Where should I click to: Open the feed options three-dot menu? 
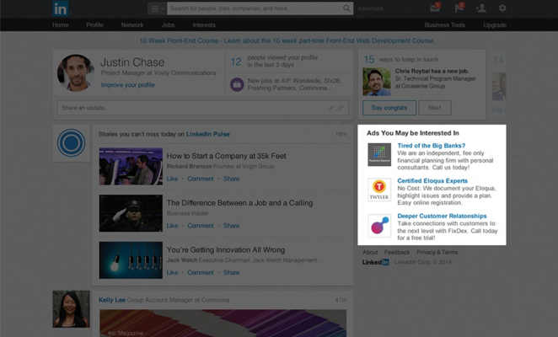345,122
